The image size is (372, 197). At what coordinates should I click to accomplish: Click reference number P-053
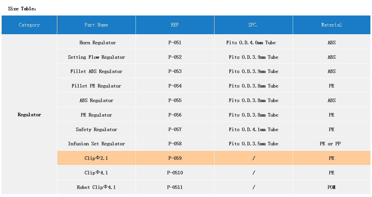175,71
